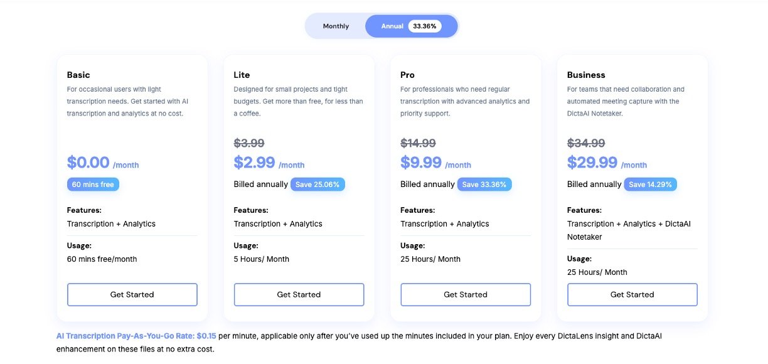Click the "Save 14.29%" badge on Business
This screenshot has width=768, height=364.
[x=650, y=185]
